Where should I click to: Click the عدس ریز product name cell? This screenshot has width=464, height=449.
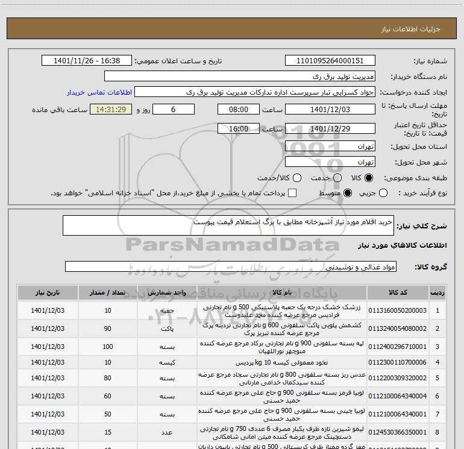click(x=282, y=378)
